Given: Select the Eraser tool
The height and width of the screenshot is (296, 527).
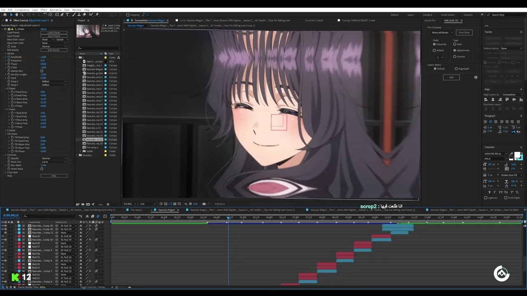Looking at the screenshot, I should coord(84,15).
